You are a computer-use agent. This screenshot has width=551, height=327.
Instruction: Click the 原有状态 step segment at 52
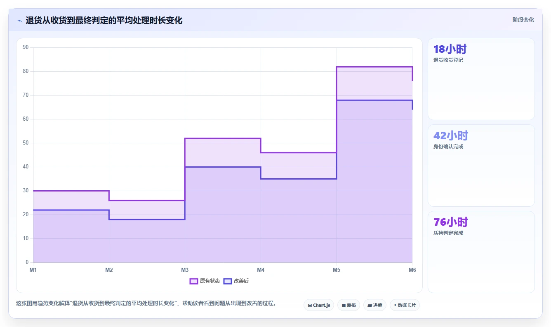click(223, 138)
